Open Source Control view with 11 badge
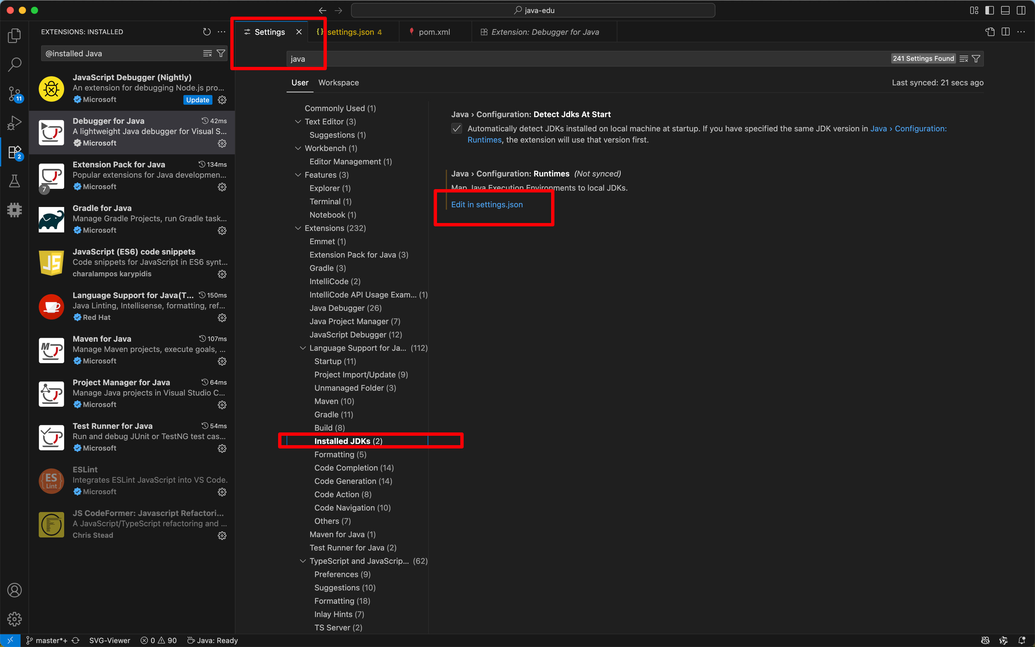Image resolution: width=1035 pixels, height=647 pixels. coord(15,94)
